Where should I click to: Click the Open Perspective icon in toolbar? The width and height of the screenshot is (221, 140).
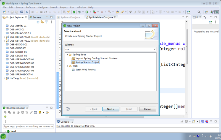click(206, 12)
